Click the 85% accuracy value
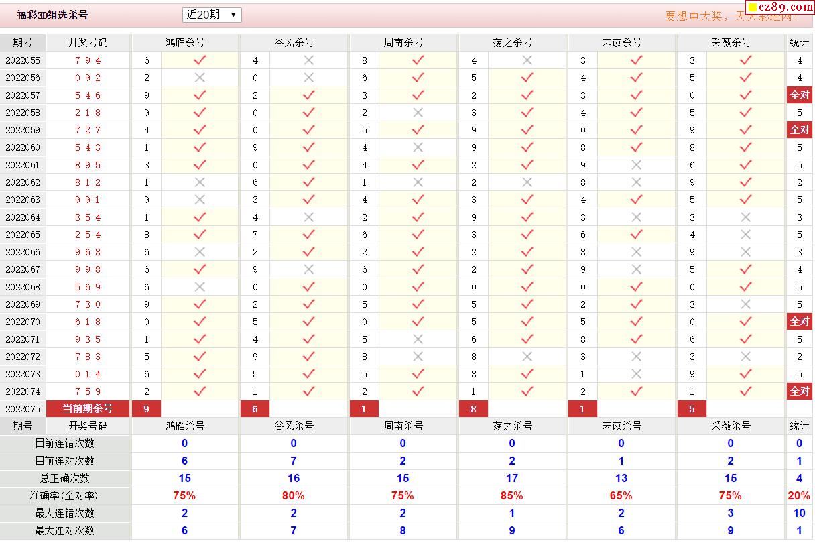The image size is (815, 543). point(512,496)
